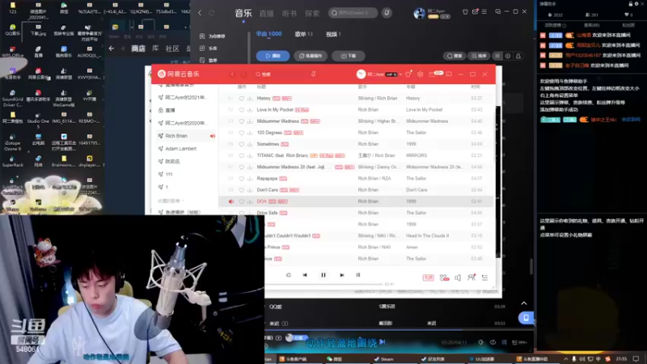Click the heart-mode icon in NetEase playback bar
The image size is (647, 364).
(444, 277)
